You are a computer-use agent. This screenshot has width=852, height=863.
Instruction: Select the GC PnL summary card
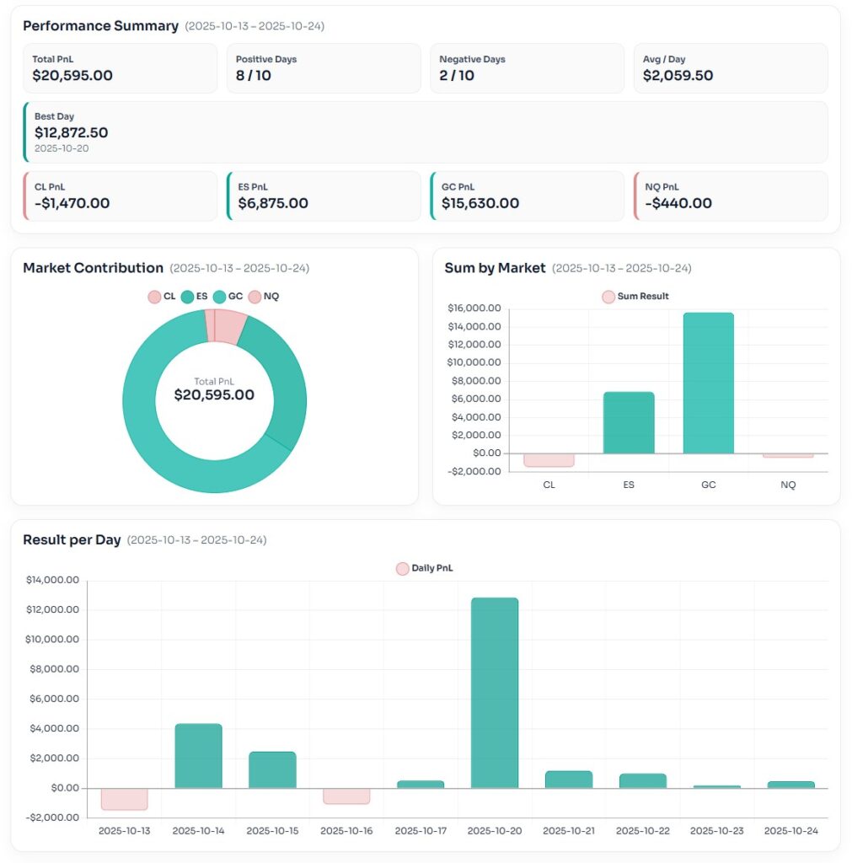(527, 196)
